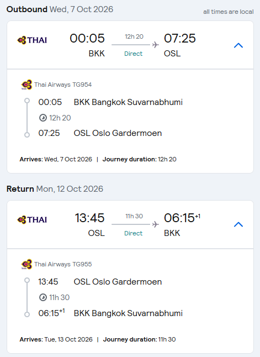Click the THAI logo in return summary
Viewport: 260px width, 357px height.
(x=32, y=220)
